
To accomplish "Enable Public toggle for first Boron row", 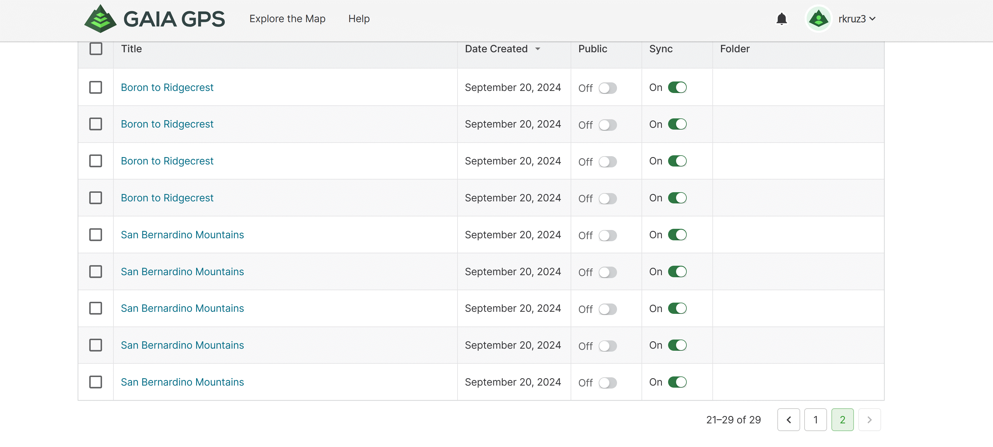I will coord(608,88).
